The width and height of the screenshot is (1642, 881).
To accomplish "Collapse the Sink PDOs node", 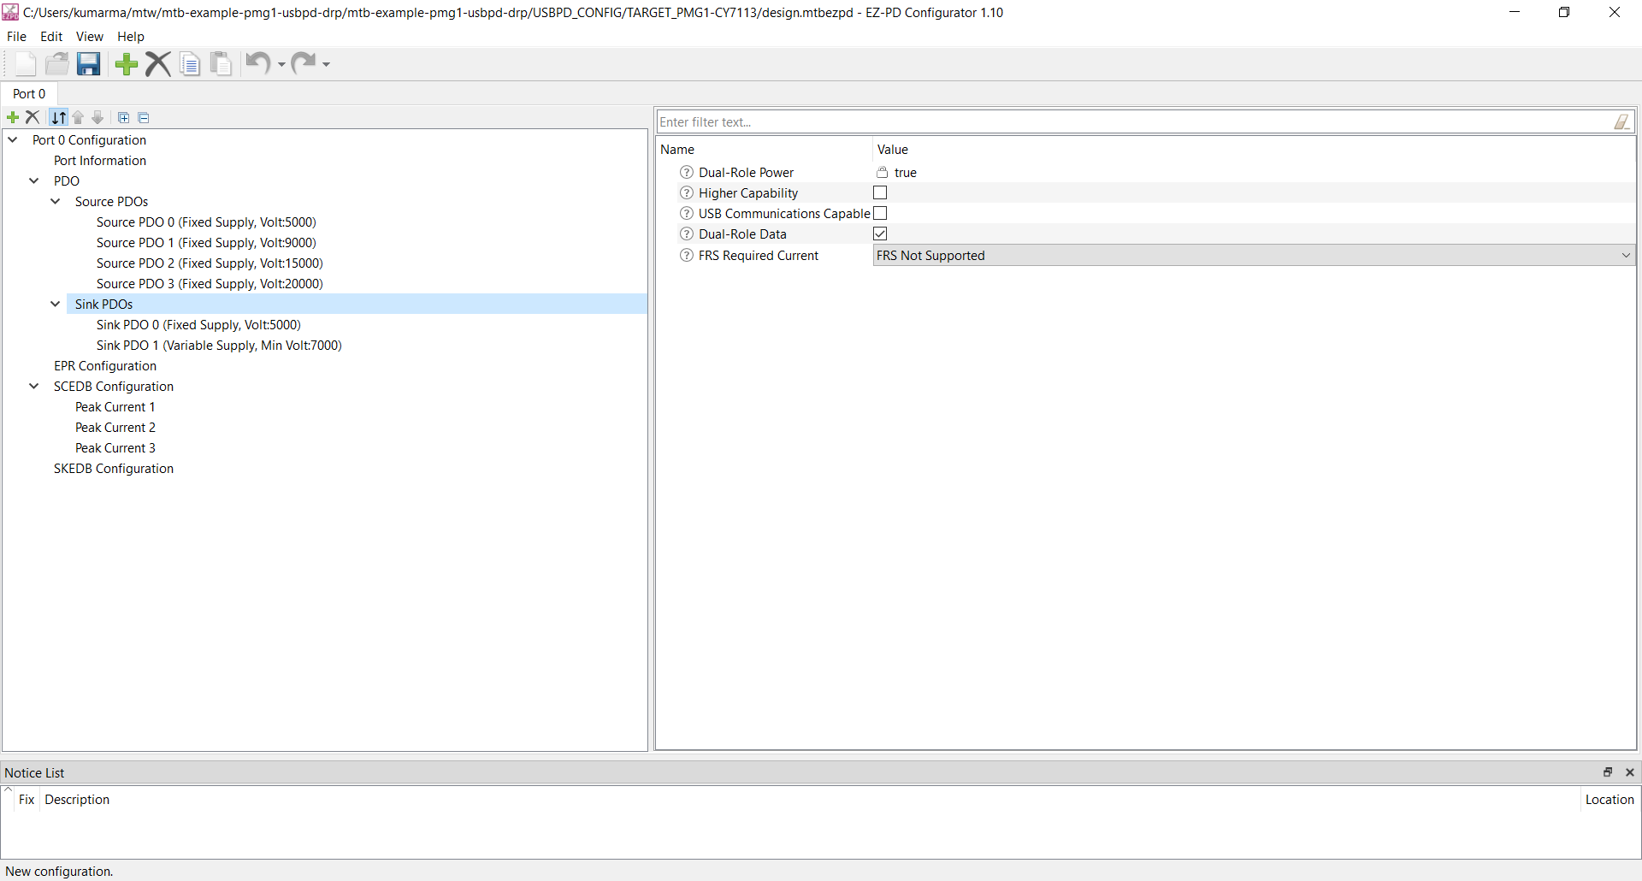I will [56, 304].
